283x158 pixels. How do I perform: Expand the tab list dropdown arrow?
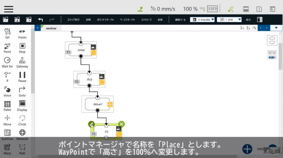(x=276, y=28)
